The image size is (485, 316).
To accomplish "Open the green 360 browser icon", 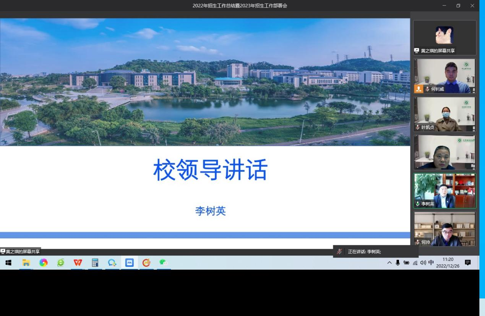I will click(x=60, y=262).
